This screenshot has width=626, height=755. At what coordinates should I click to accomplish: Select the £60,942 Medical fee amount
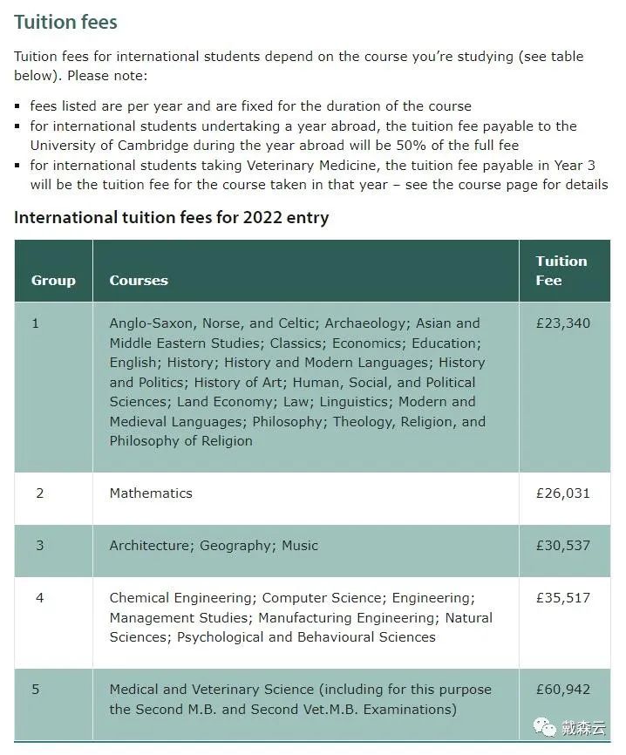click(x=563, y=690)
